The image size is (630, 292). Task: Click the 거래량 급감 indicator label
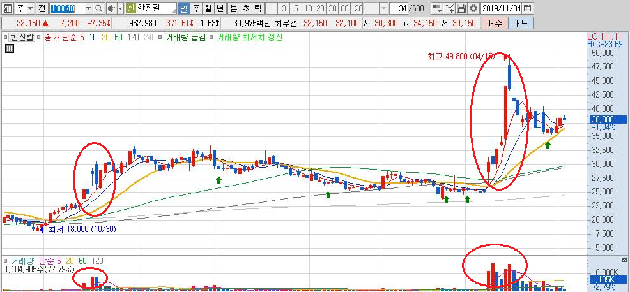tap(186, 38)
